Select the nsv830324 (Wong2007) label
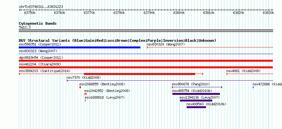 [x=166, y=44]
